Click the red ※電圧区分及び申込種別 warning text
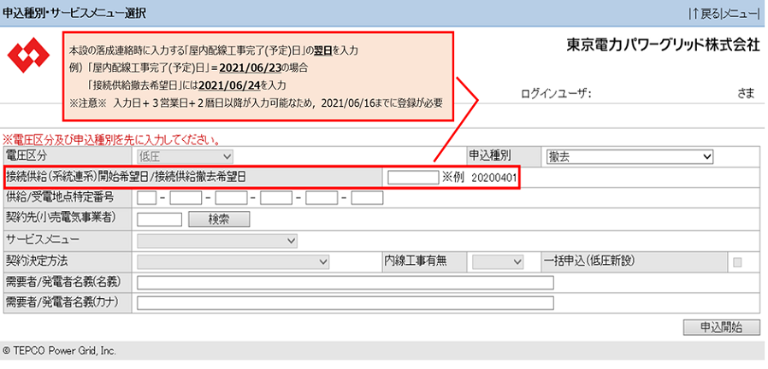This screenshot has height=369, width=768. pos(110,140)
